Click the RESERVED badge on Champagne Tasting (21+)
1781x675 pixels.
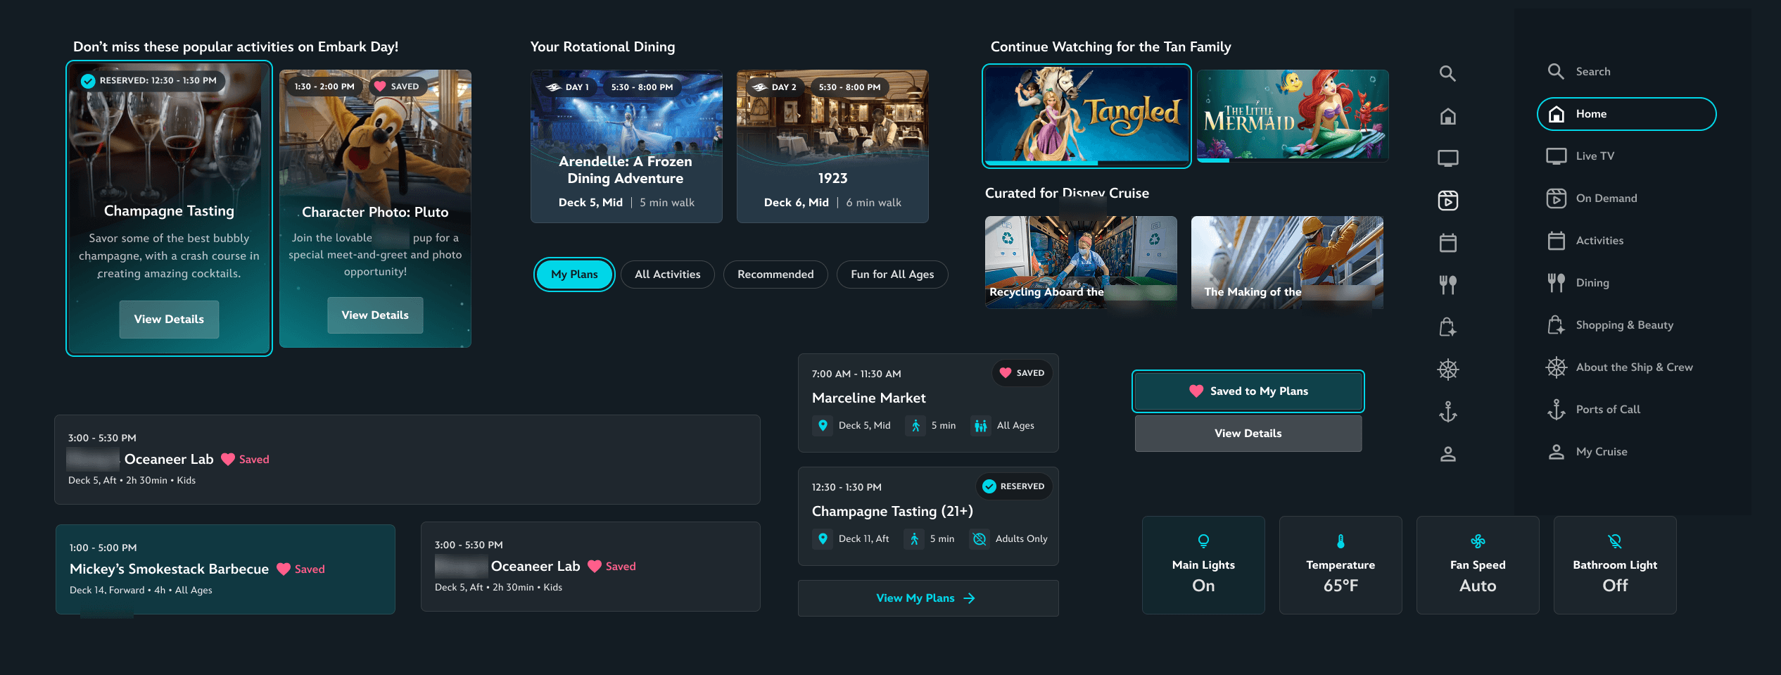pyautogui.click(x=1013, y=486)
